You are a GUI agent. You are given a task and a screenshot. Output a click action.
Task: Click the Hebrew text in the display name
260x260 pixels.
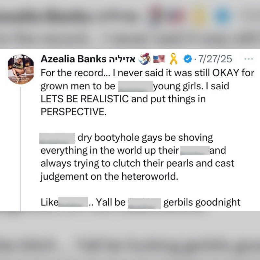point(122,59)
